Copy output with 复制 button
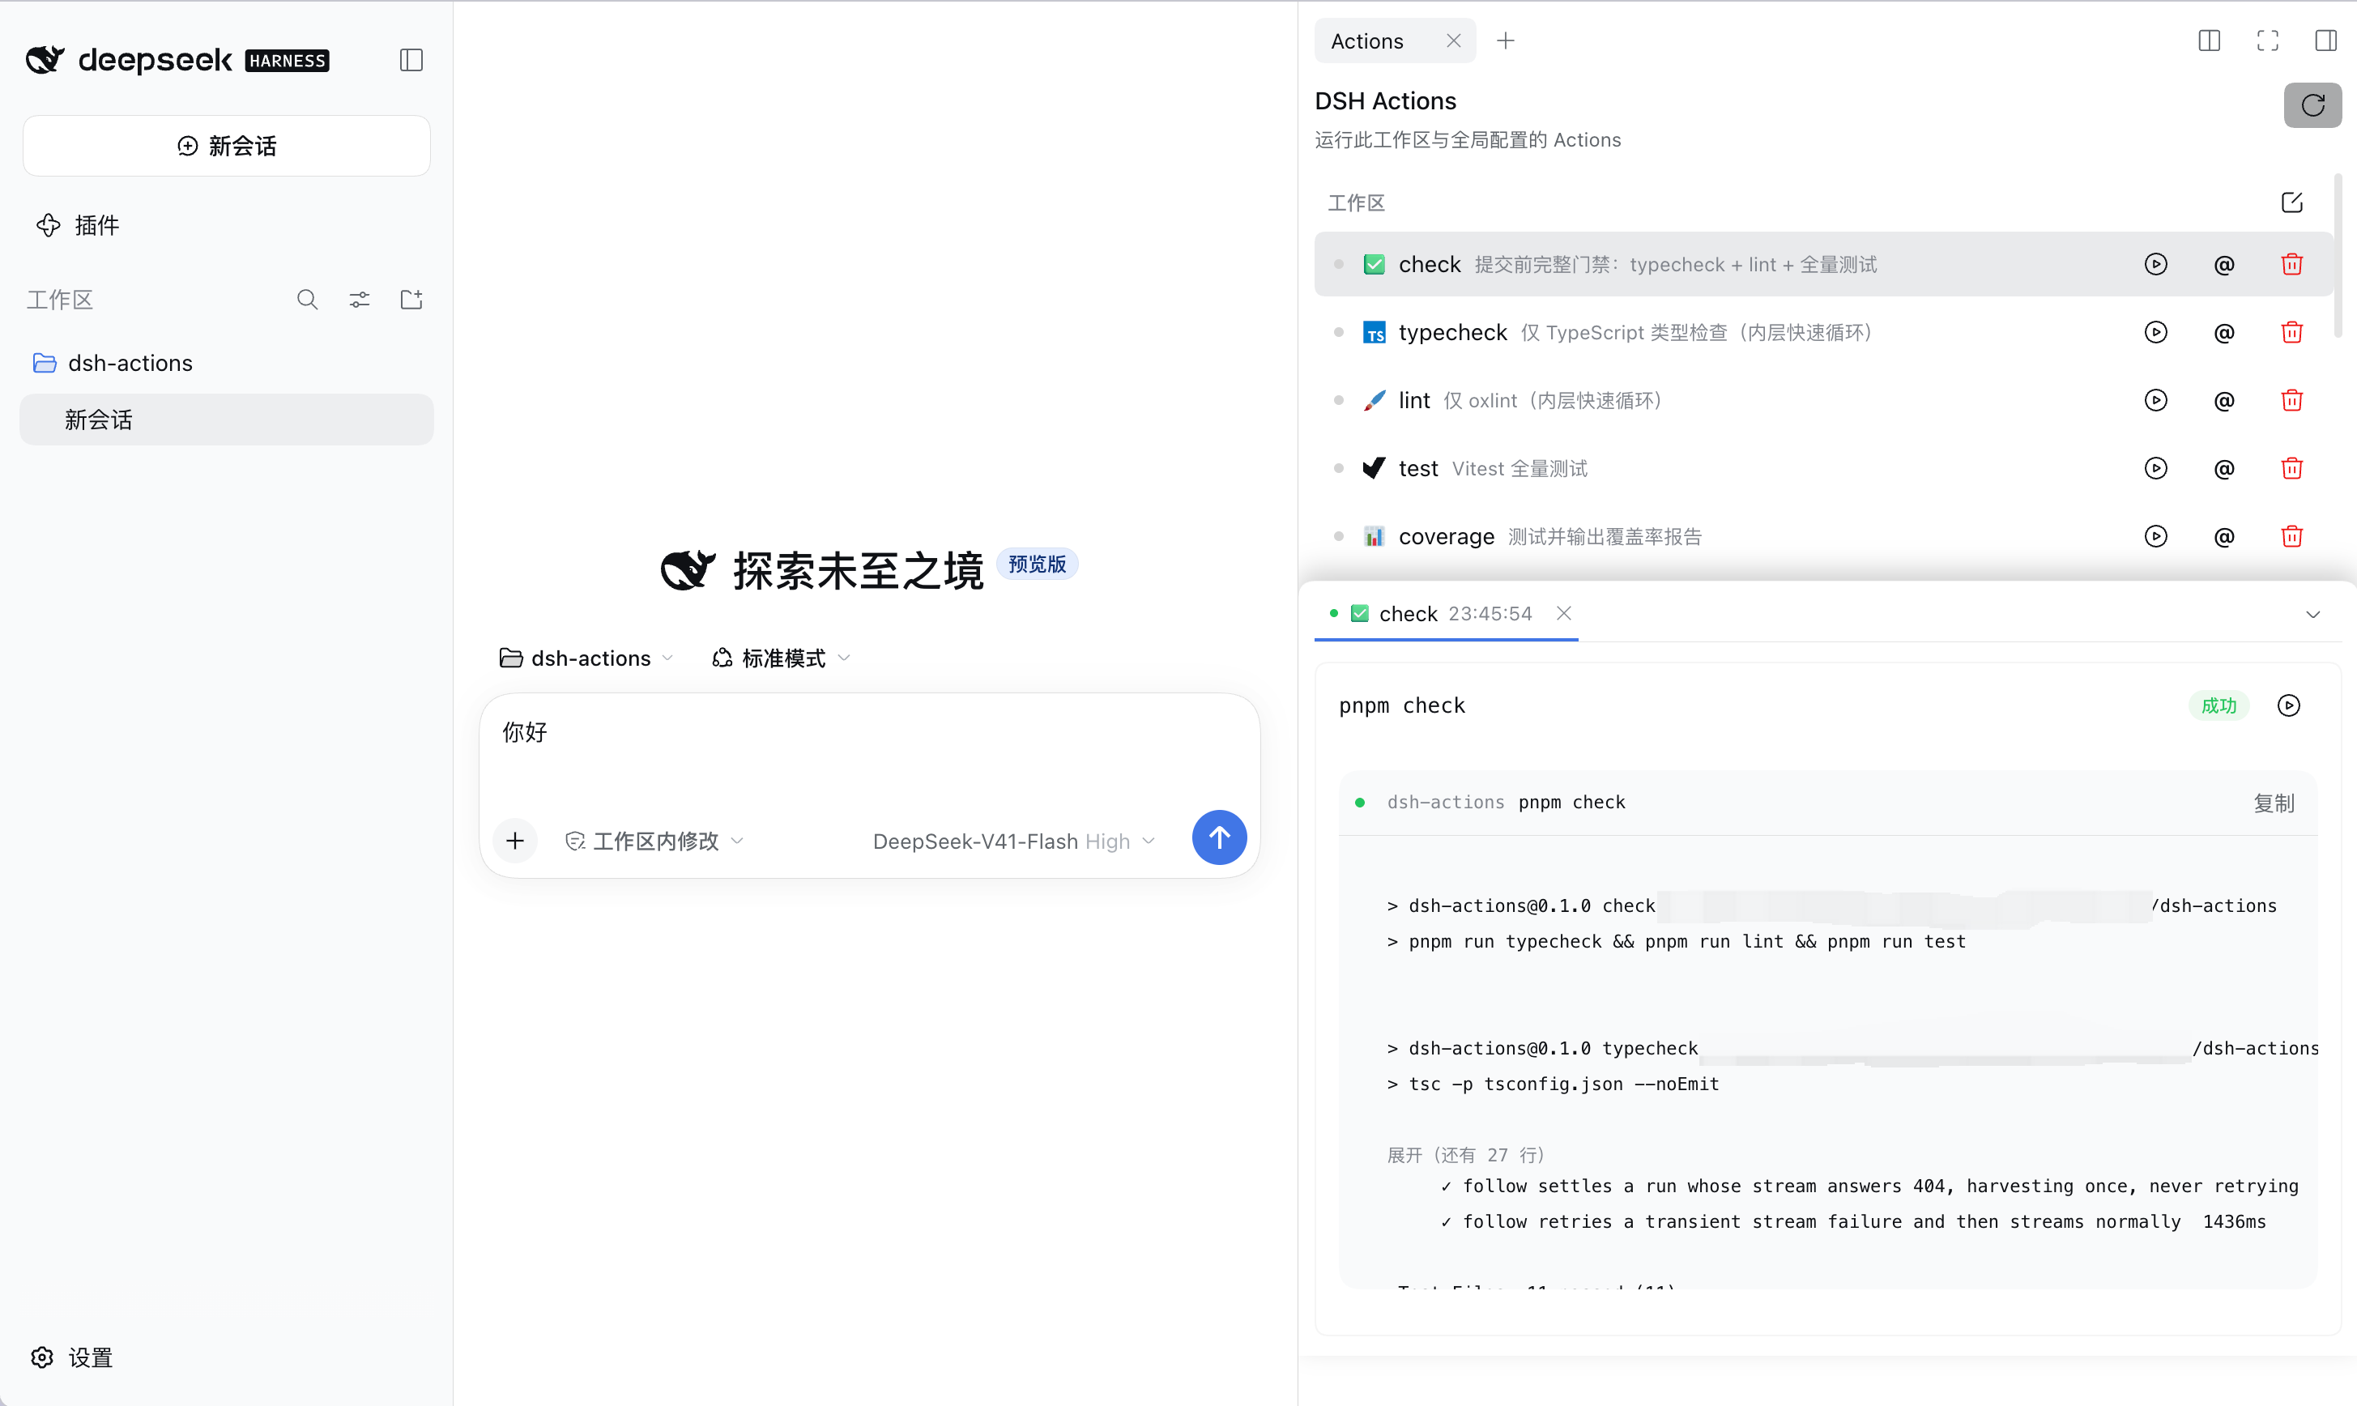This screenshot has height=1406, width=2357. [2274, 803]
